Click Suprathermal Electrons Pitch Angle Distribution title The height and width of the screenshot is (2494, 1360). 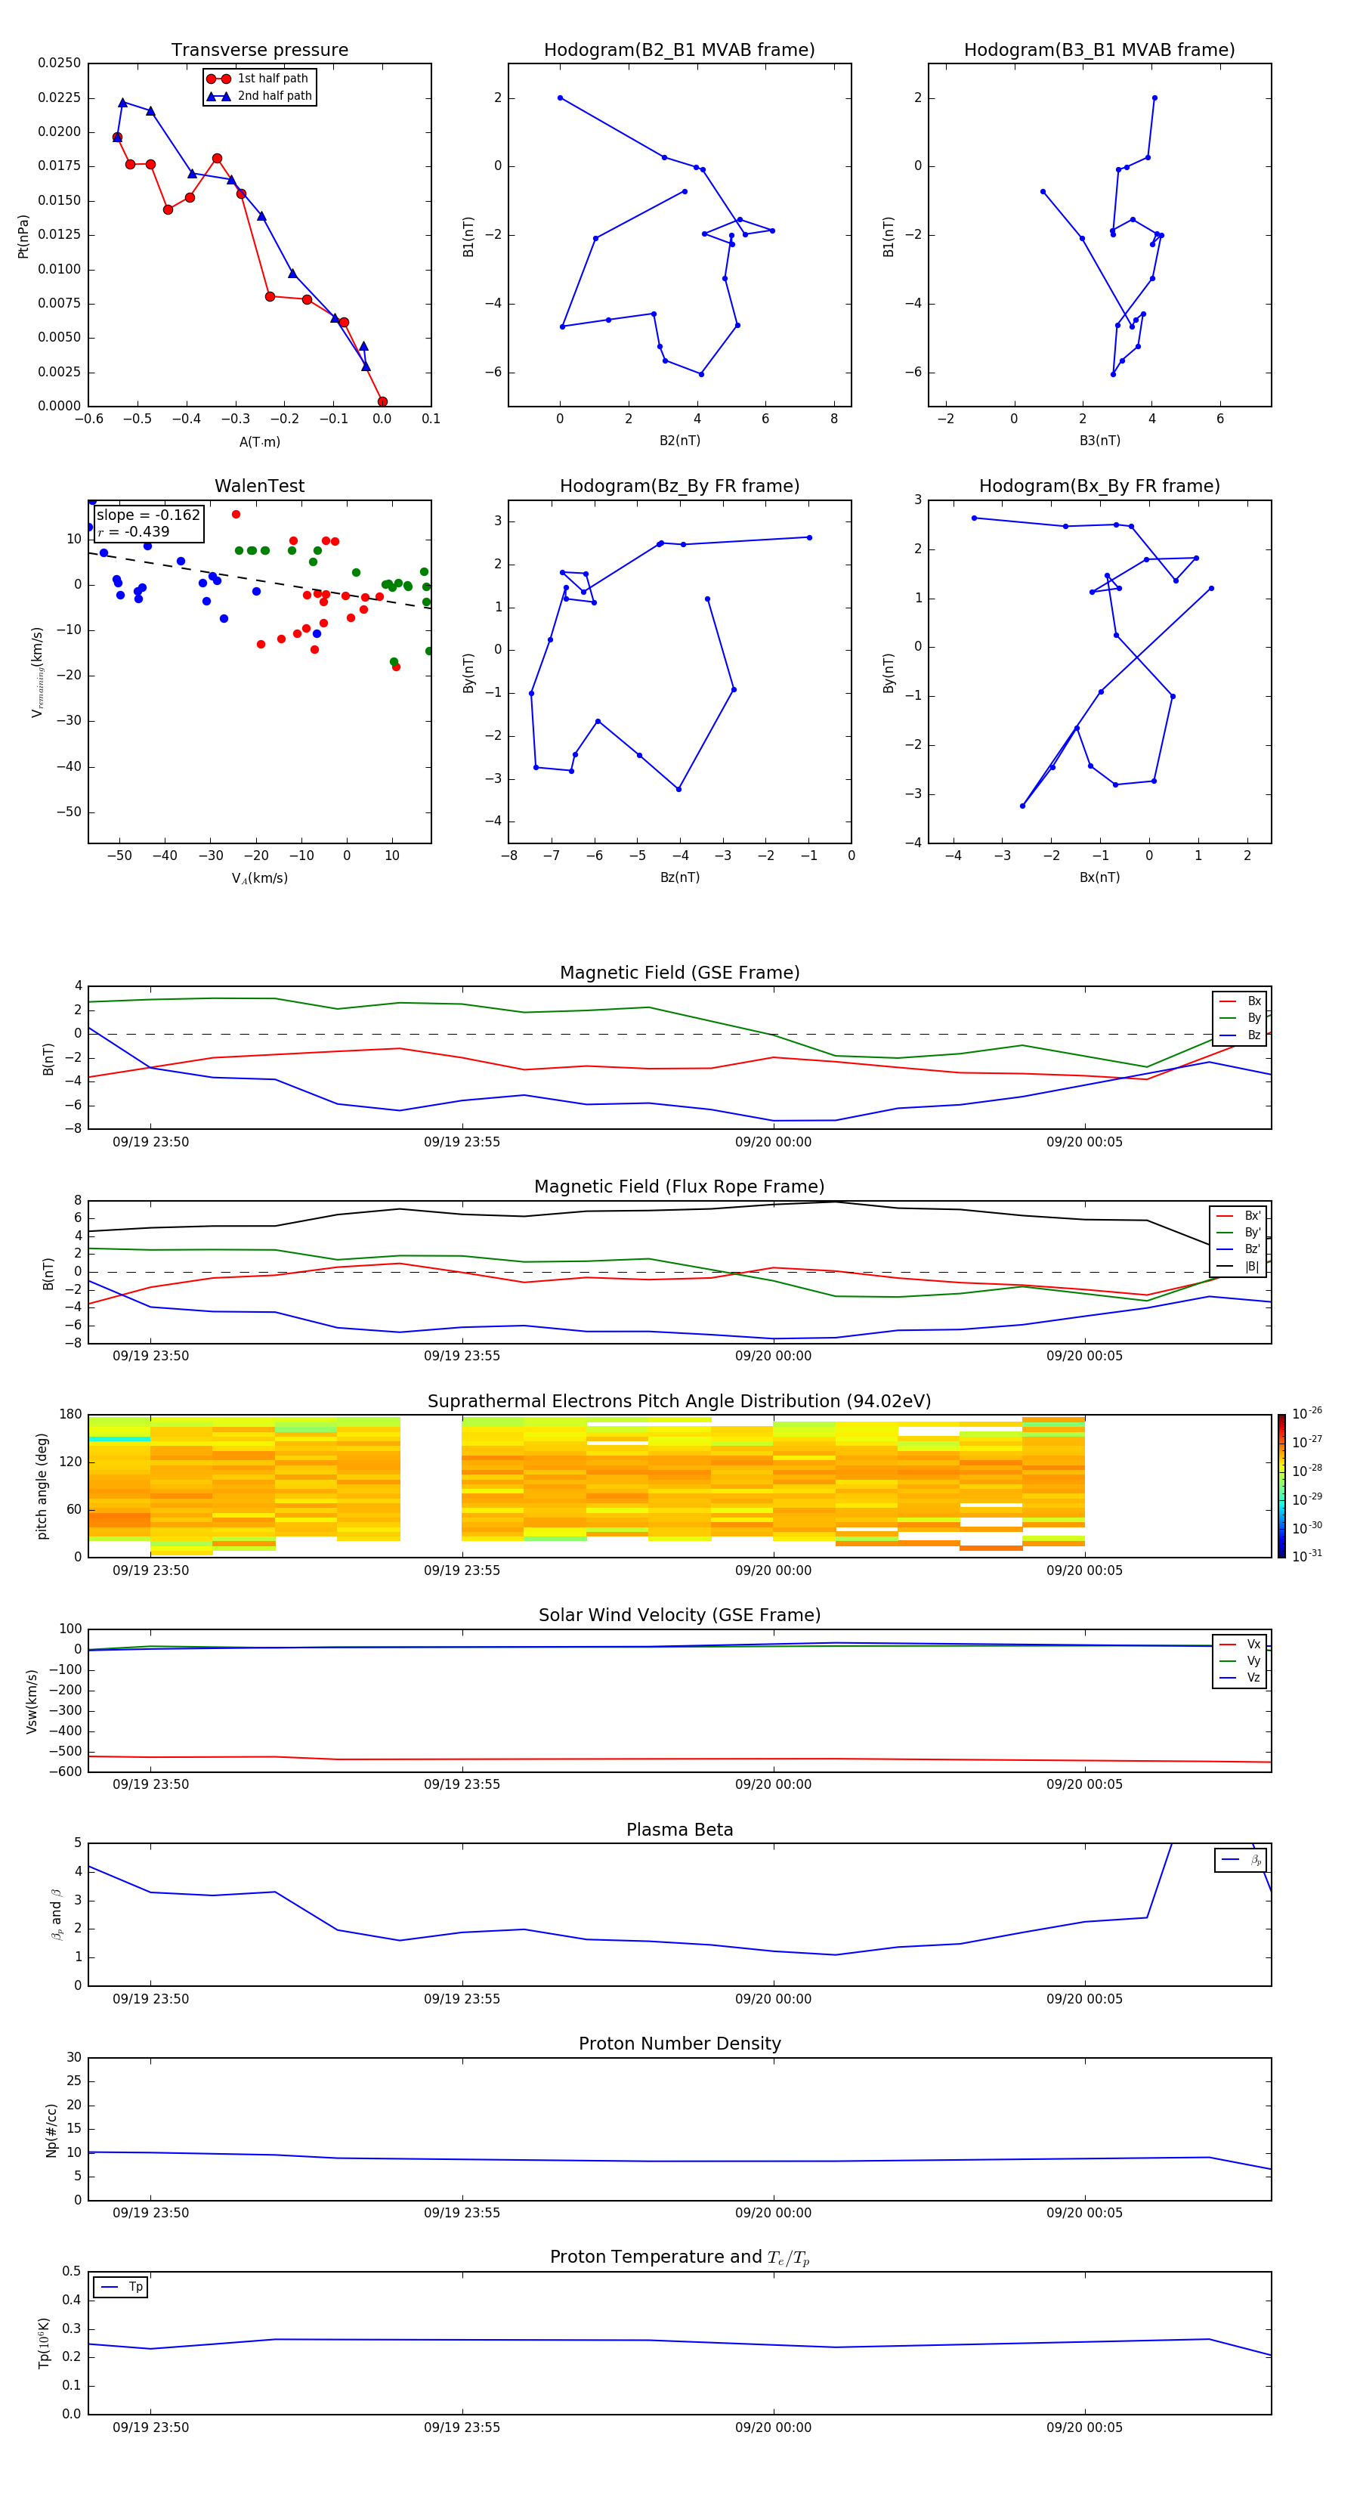coord(679,1402)
